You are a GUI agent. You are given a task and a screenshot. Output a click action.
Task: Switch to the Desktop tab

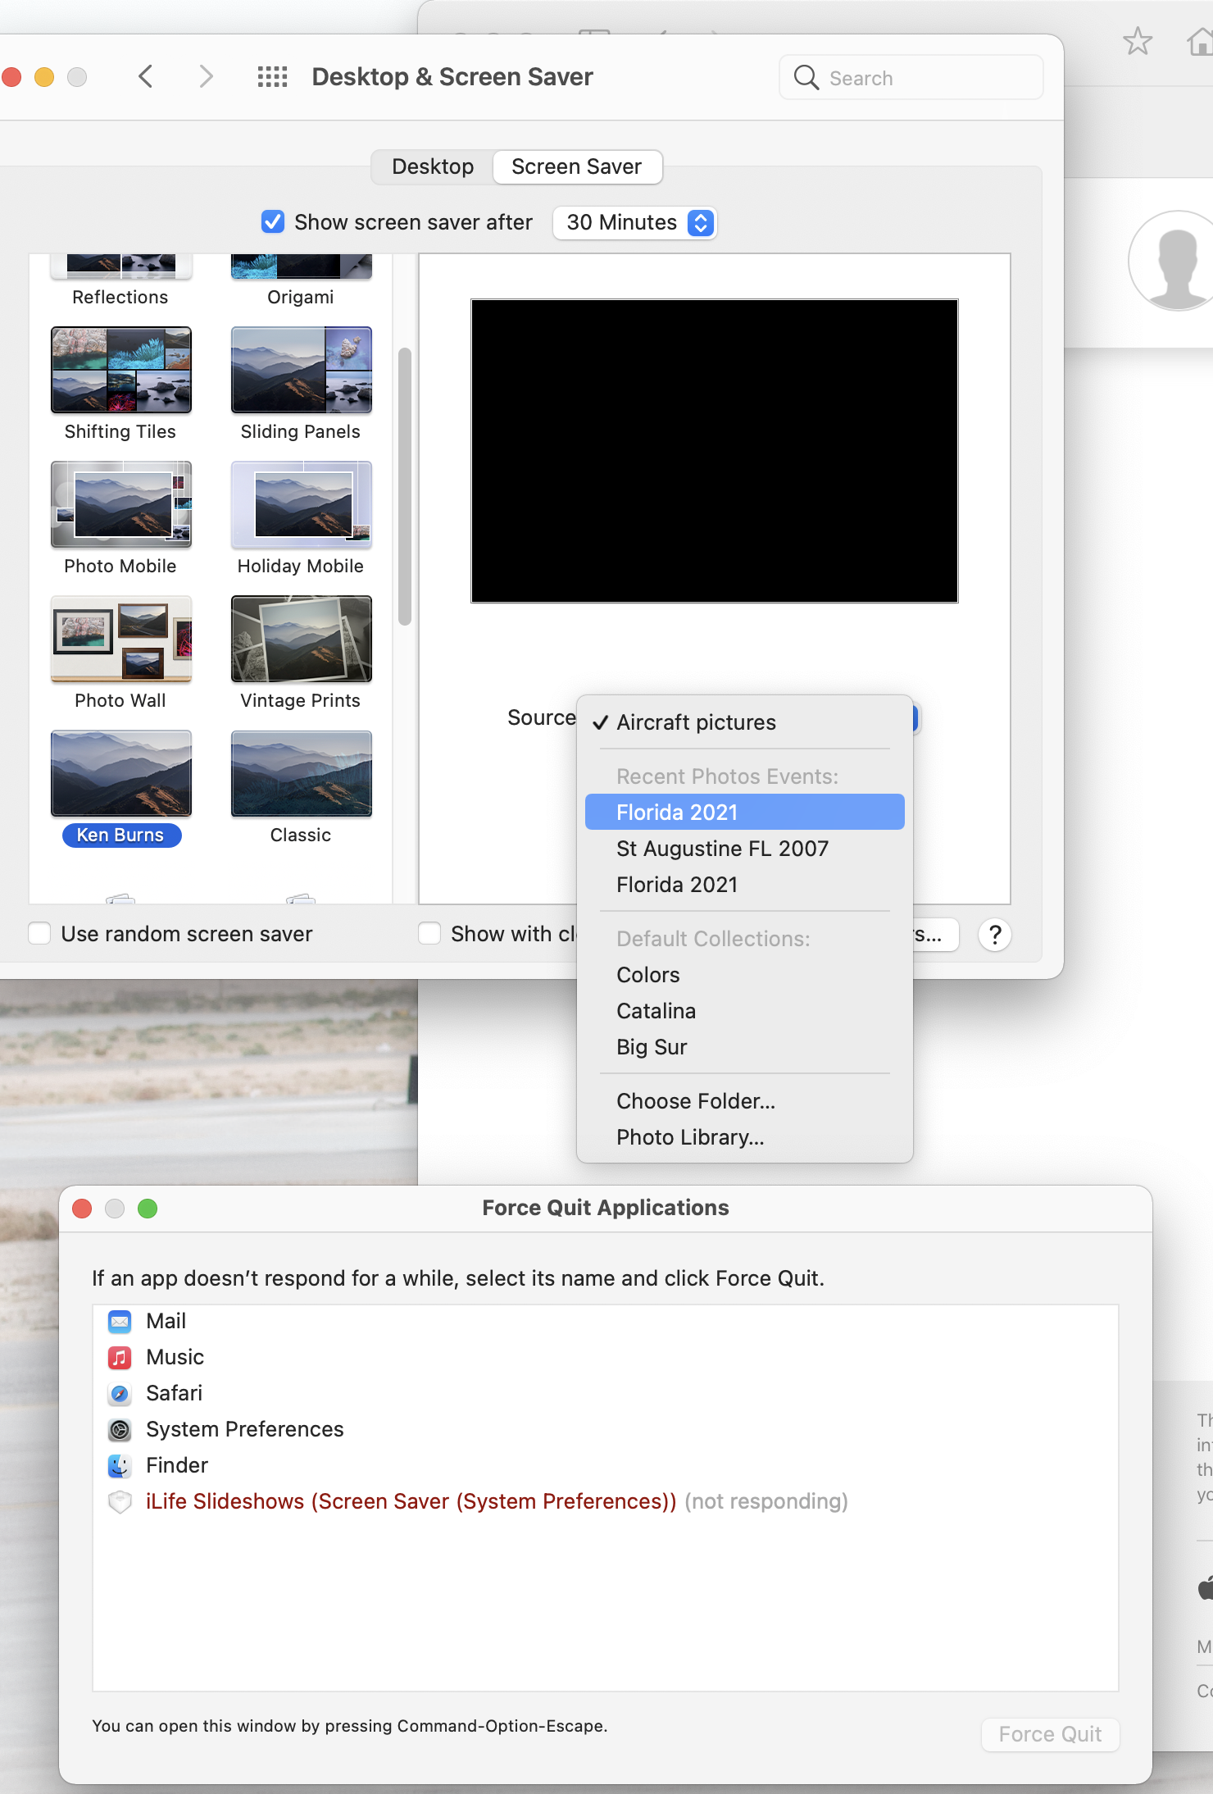(x=433, y=166)
